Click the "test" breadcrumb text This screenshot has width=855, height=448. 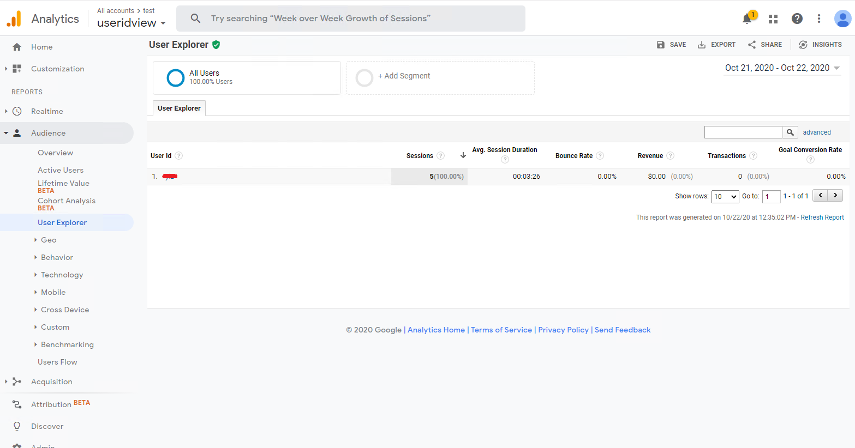(x=149, y=11)
